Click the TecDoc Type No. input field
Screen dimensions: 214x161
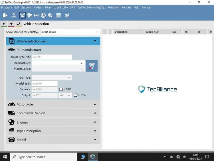(x=52, y=57)
